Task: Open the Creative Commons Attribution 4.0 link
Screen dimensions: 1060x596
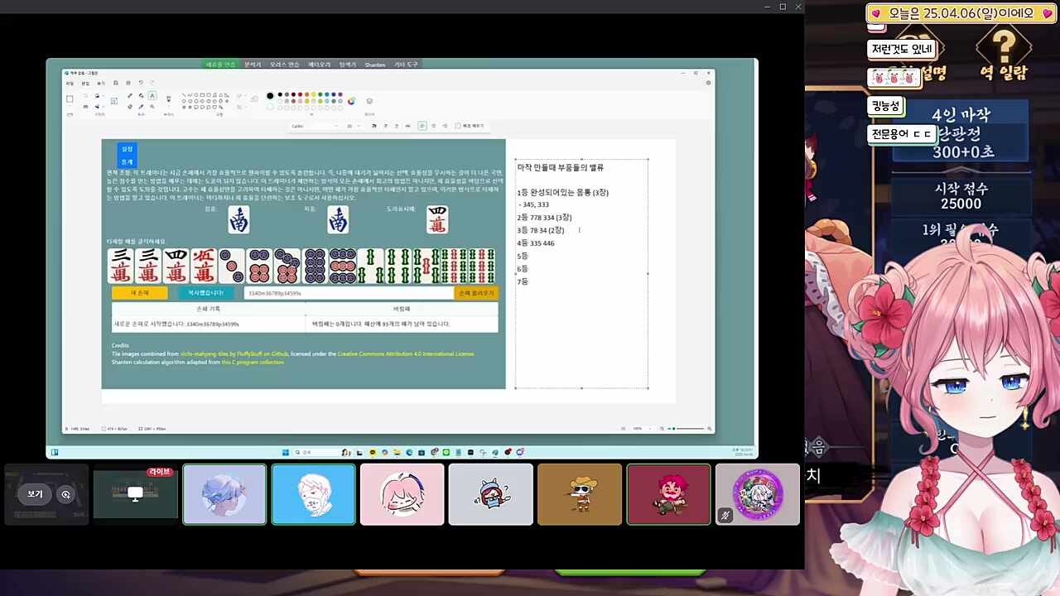Action: pyautogui.click(x=406, y=353)
